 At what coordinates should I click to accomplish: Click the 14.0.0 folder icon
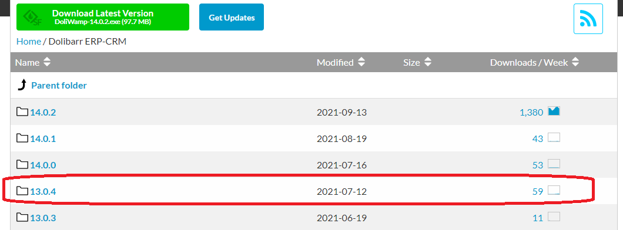pyautogui.click(x=22, y=164)
